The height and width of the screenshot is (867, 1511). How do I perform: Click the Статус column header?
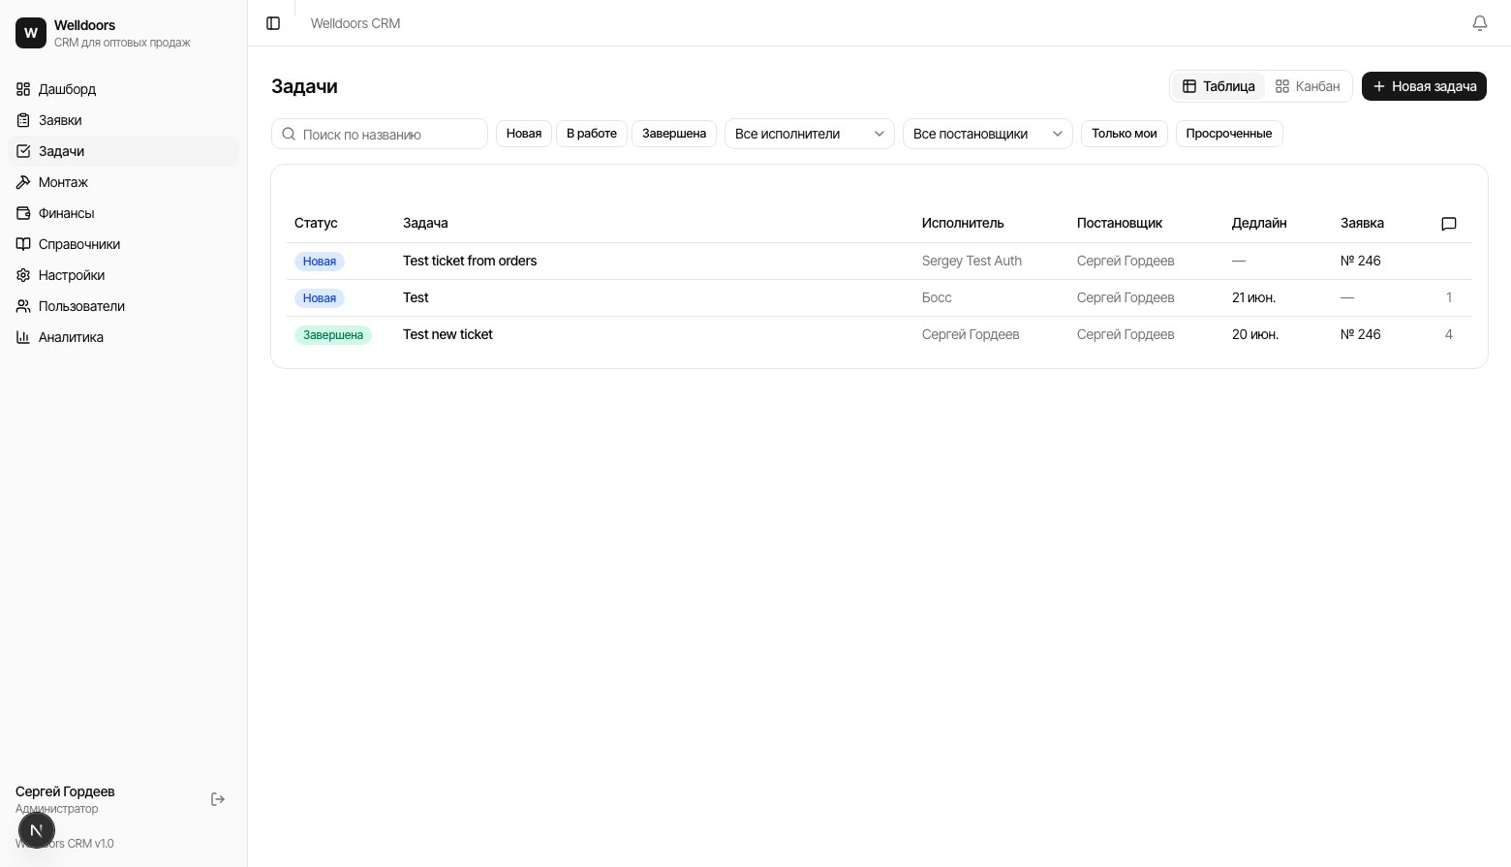pos(316,223)
